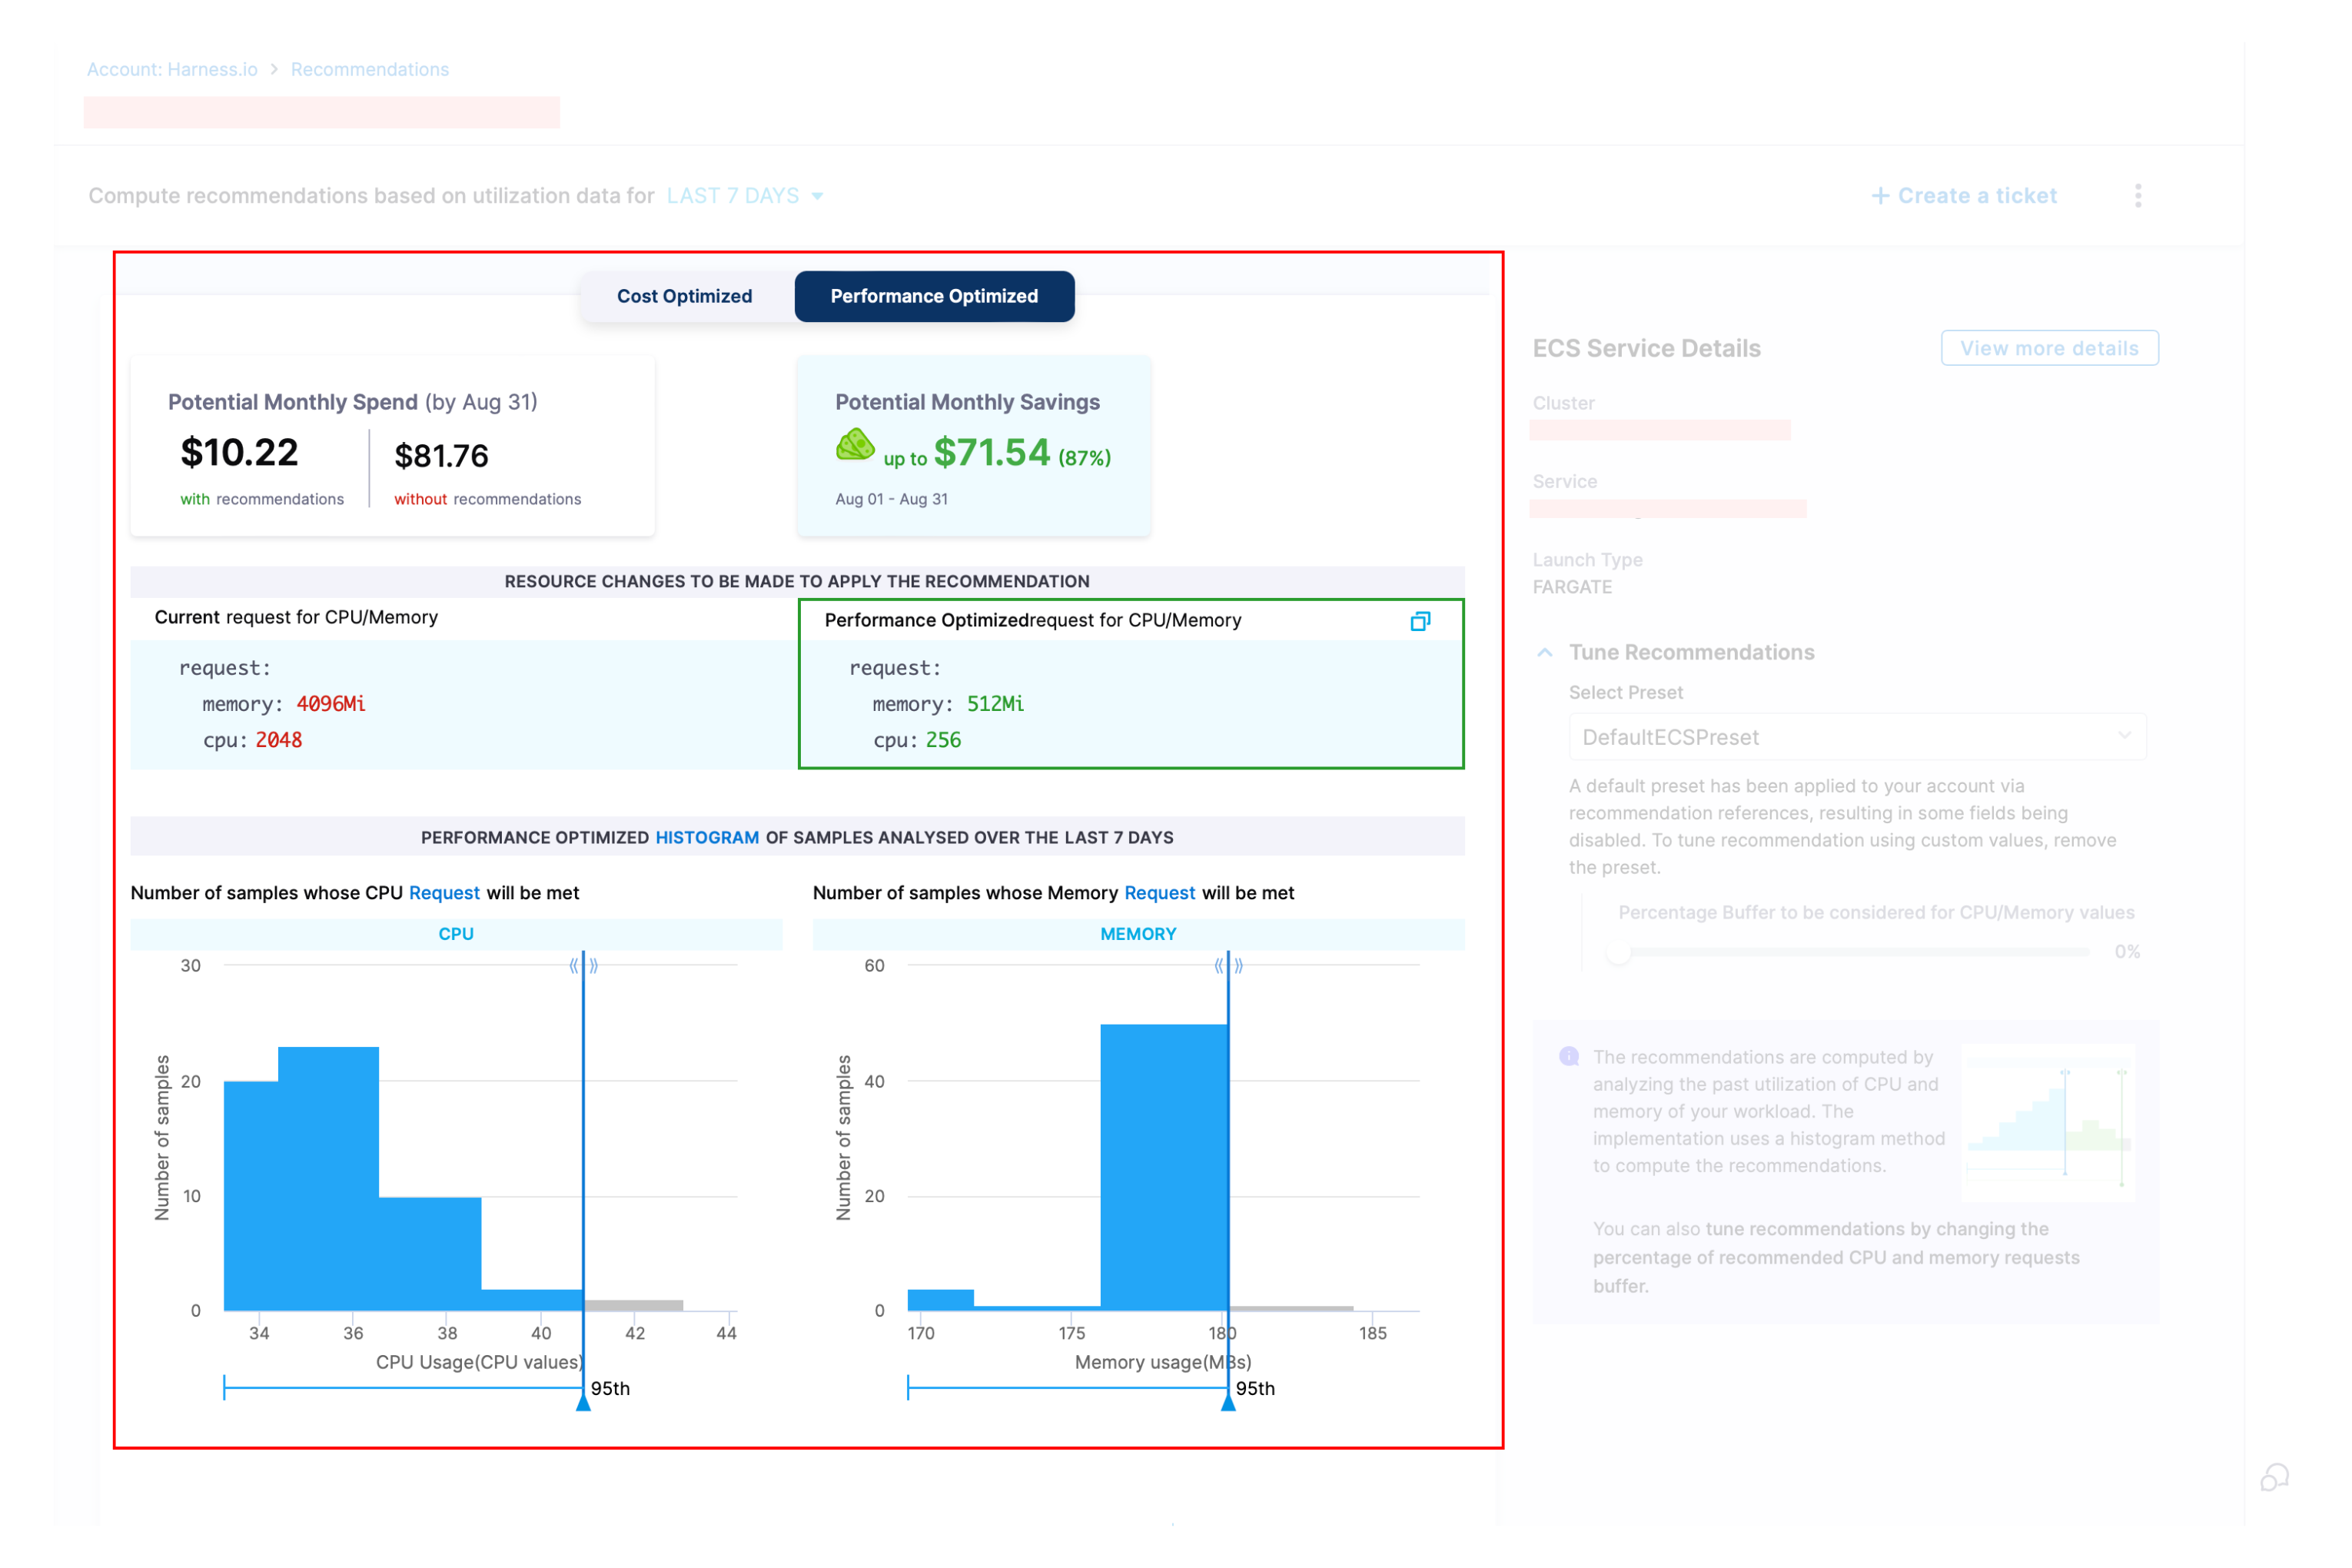Click the green money savings icon
This screenshot has height=1568, width=2352.
point(855,445)
